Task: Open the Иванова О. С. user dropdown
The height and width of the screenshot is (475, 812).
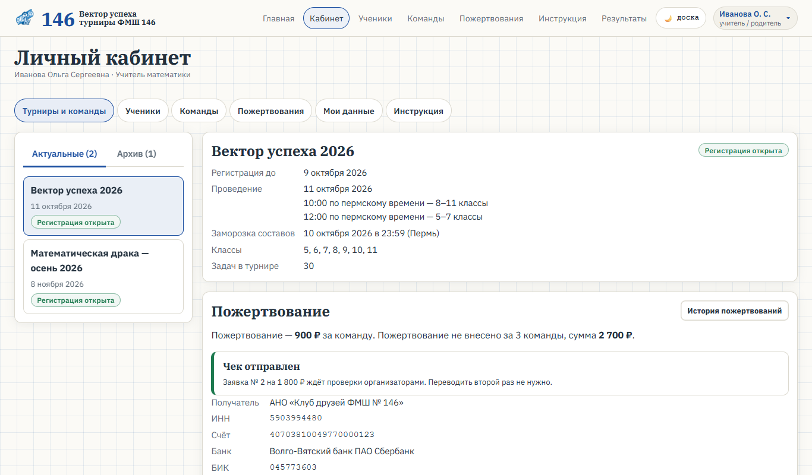Action: pyautogui.click(x=755, y=18)
